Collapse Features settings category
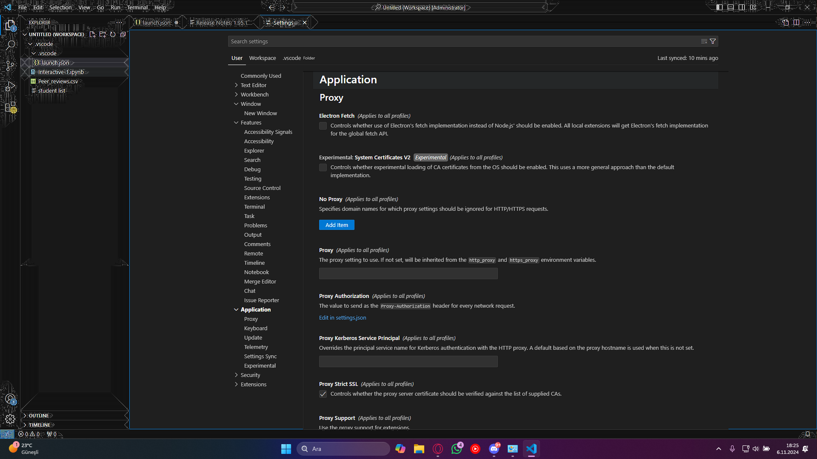Screen dimensions: 817x459 pyautogui.click(x=236, y=122)
